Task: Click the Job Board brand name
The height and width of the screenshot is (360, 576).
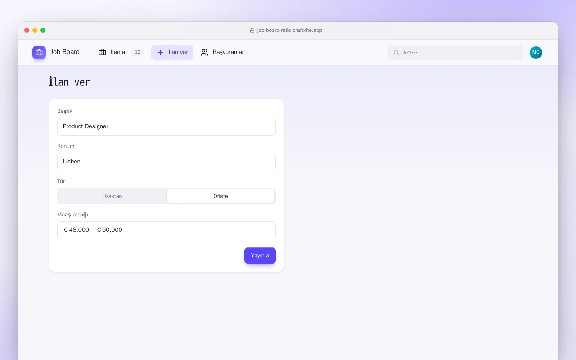Action: coord(65,52)
